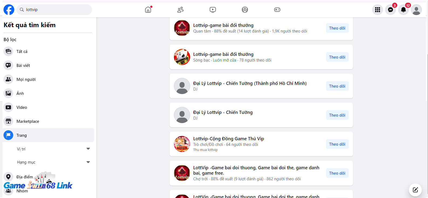Open 'Lottvip-game bài đổi thưởng' Sòng bạc page title
The height and width of the screenshot is (198, 428).
223,54
